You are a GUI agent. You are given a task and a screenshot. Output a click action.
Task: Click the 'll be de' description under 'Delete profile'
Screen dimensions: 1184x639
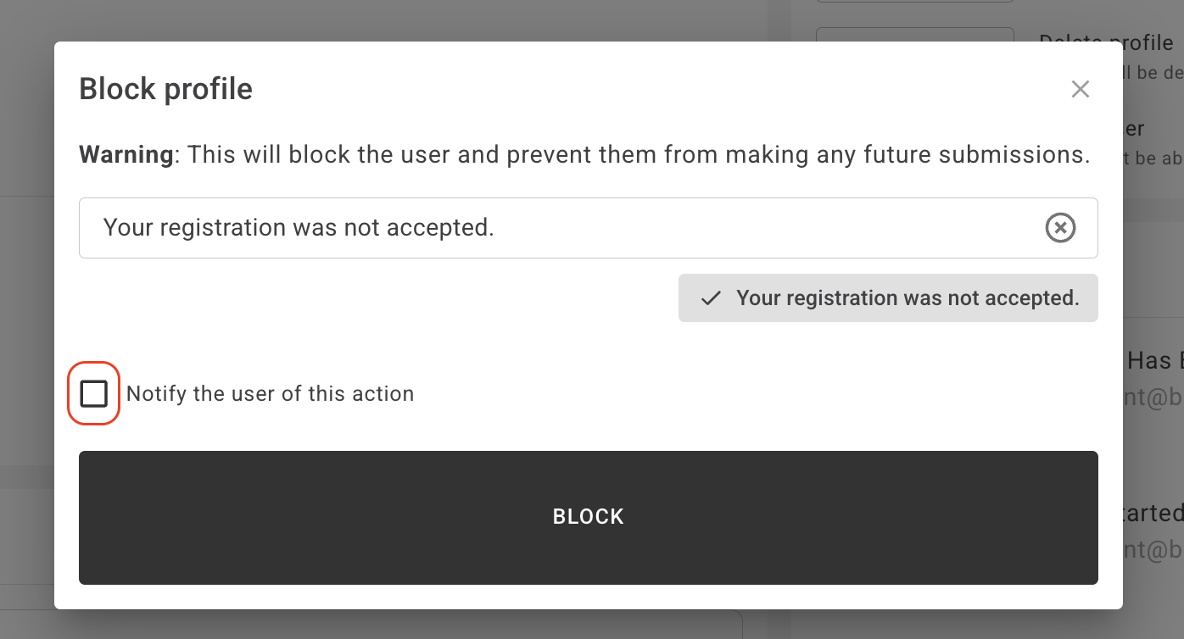click(1152, 73)
